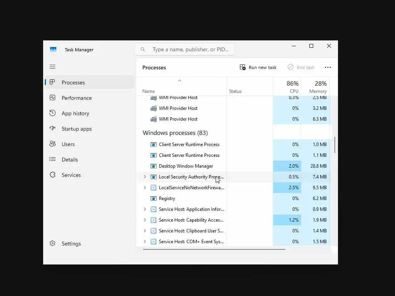Screen dimensions: 395x296
Task: Click the End task button
Action: click(x=301, y=67)
